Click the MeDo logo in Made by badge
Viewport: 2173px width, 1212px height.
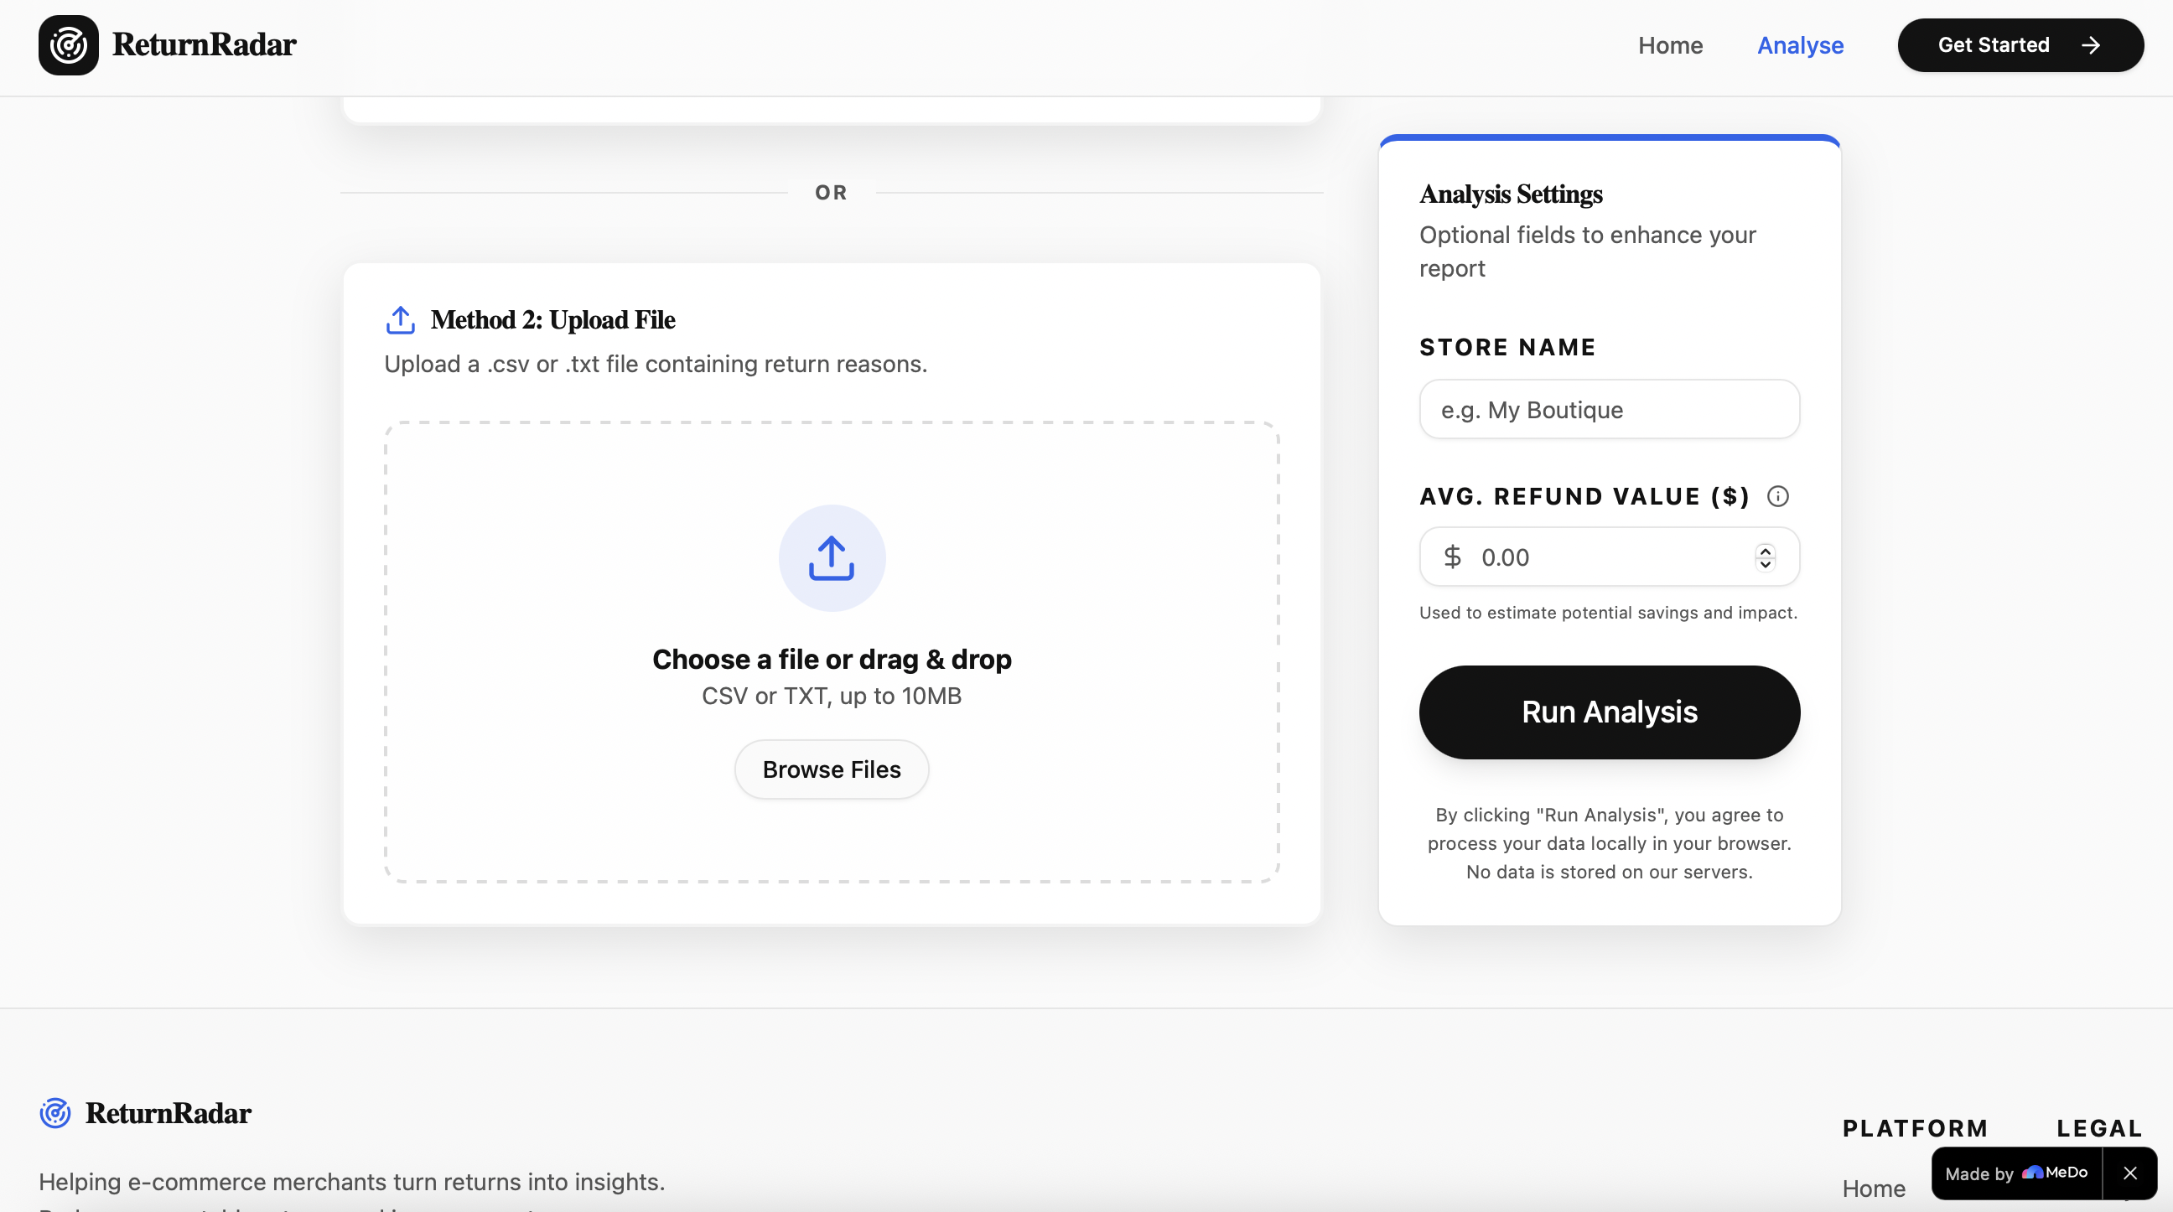click(x=2054, y=1173)
